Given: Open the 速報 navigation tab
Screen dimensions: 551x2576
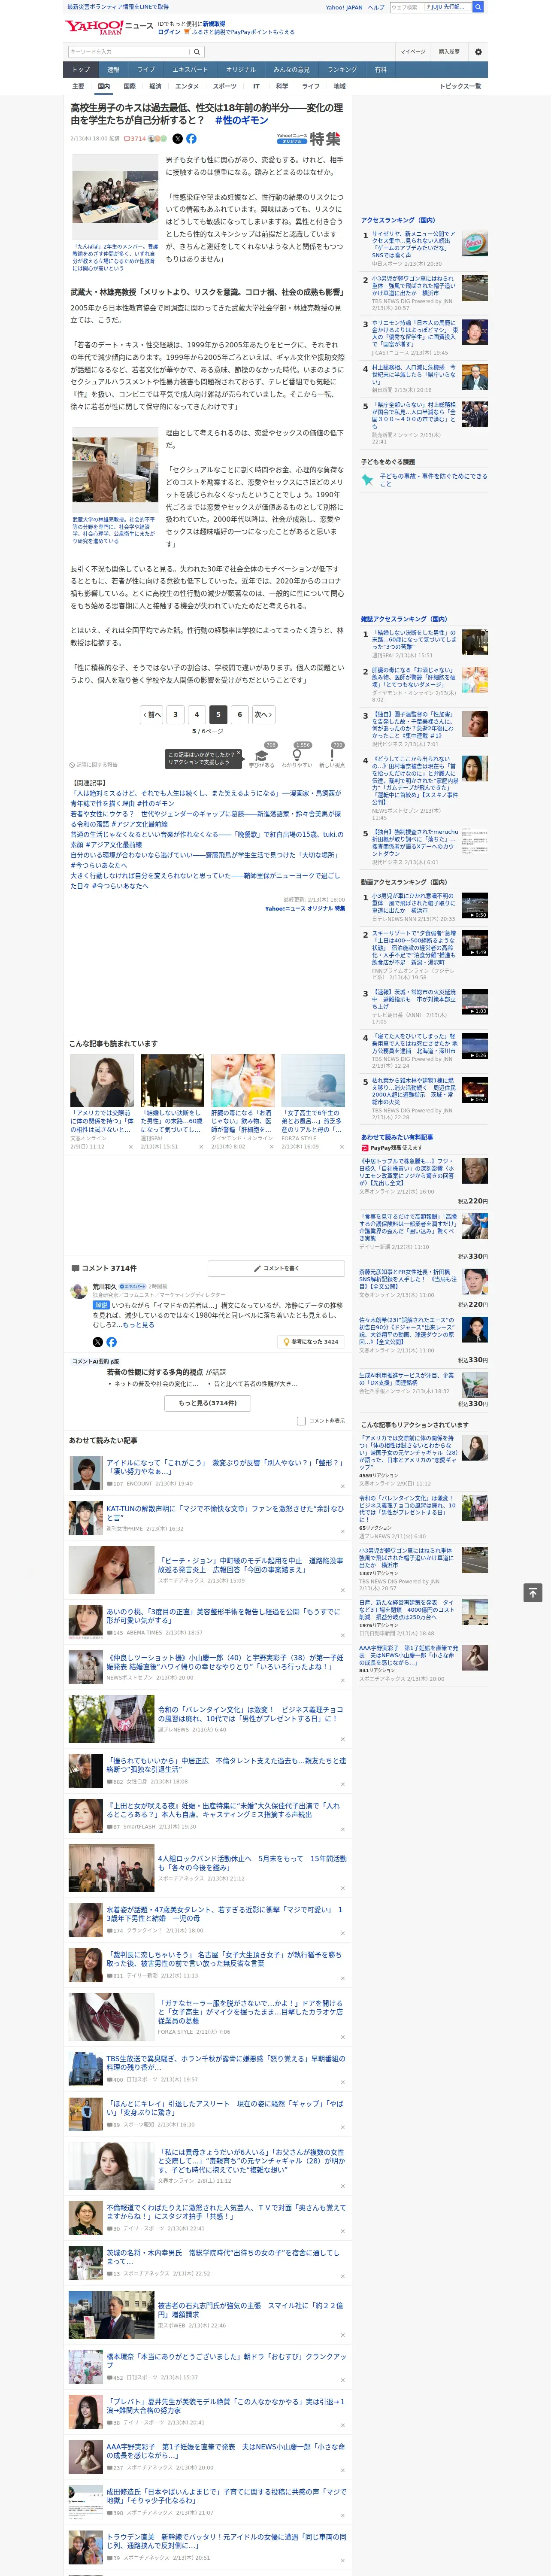Looking at the screenshot, I should click(113, 70).
